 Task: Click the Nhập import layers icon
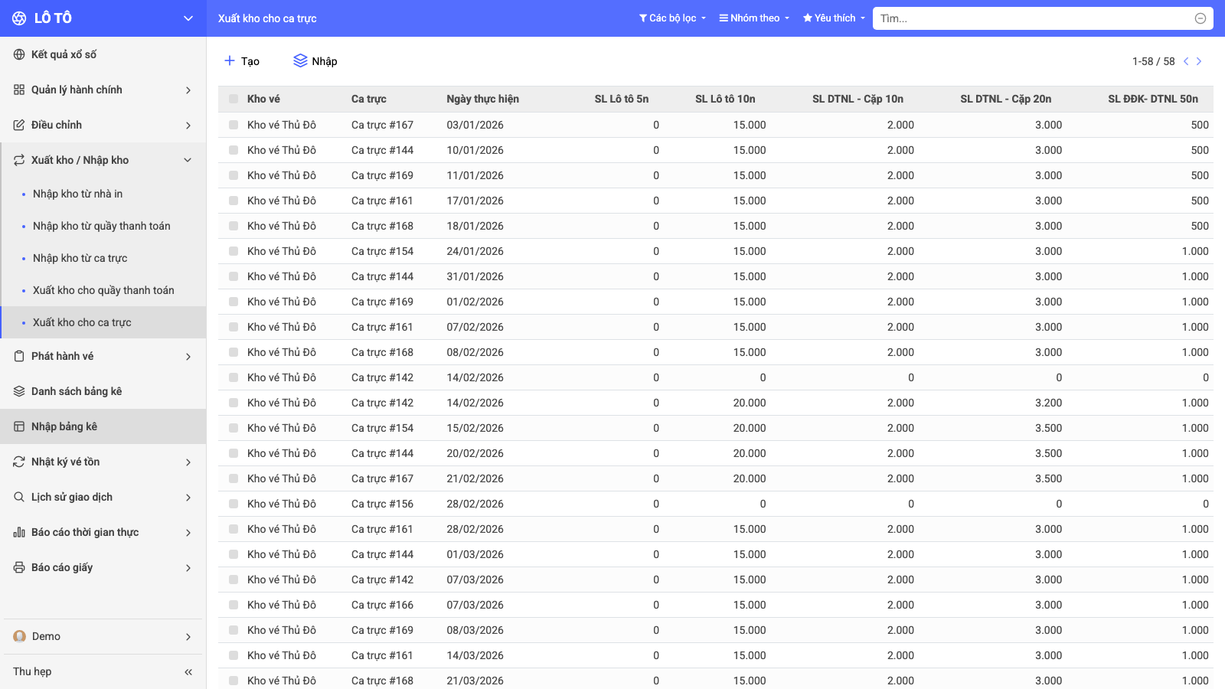(x=300, y=60)
